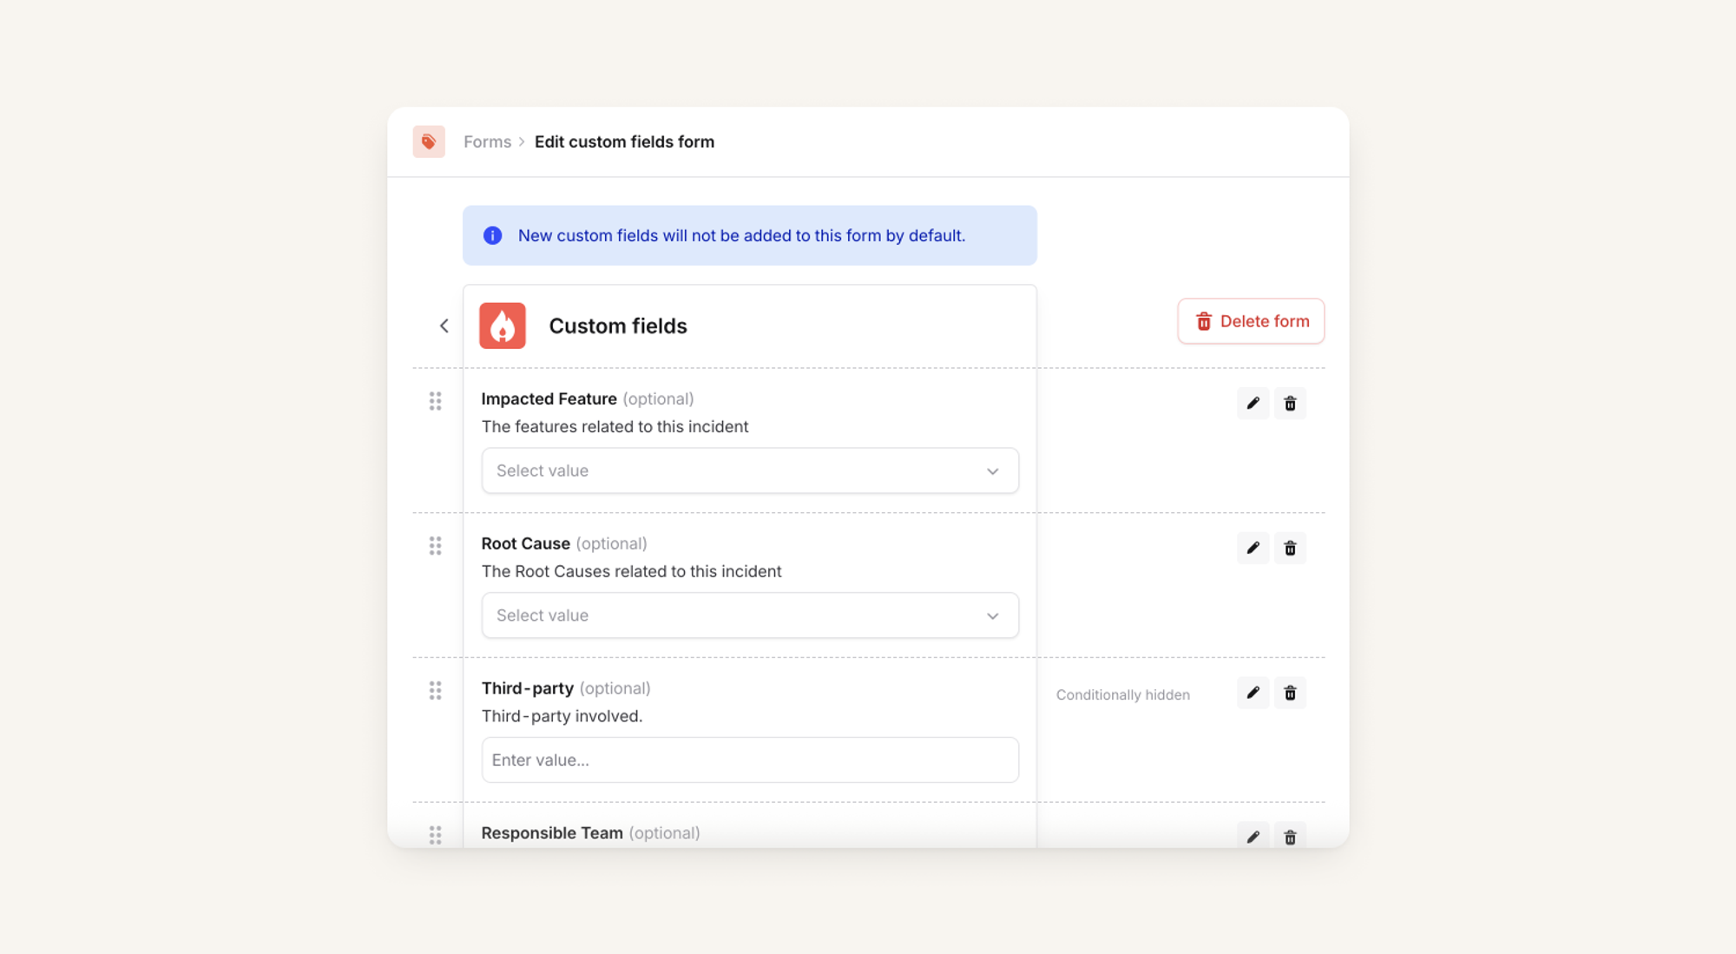The height and width of the screenshot is (954, 1736).
Task: Delete the Third-party field
Action: (x=1290, y=693)
